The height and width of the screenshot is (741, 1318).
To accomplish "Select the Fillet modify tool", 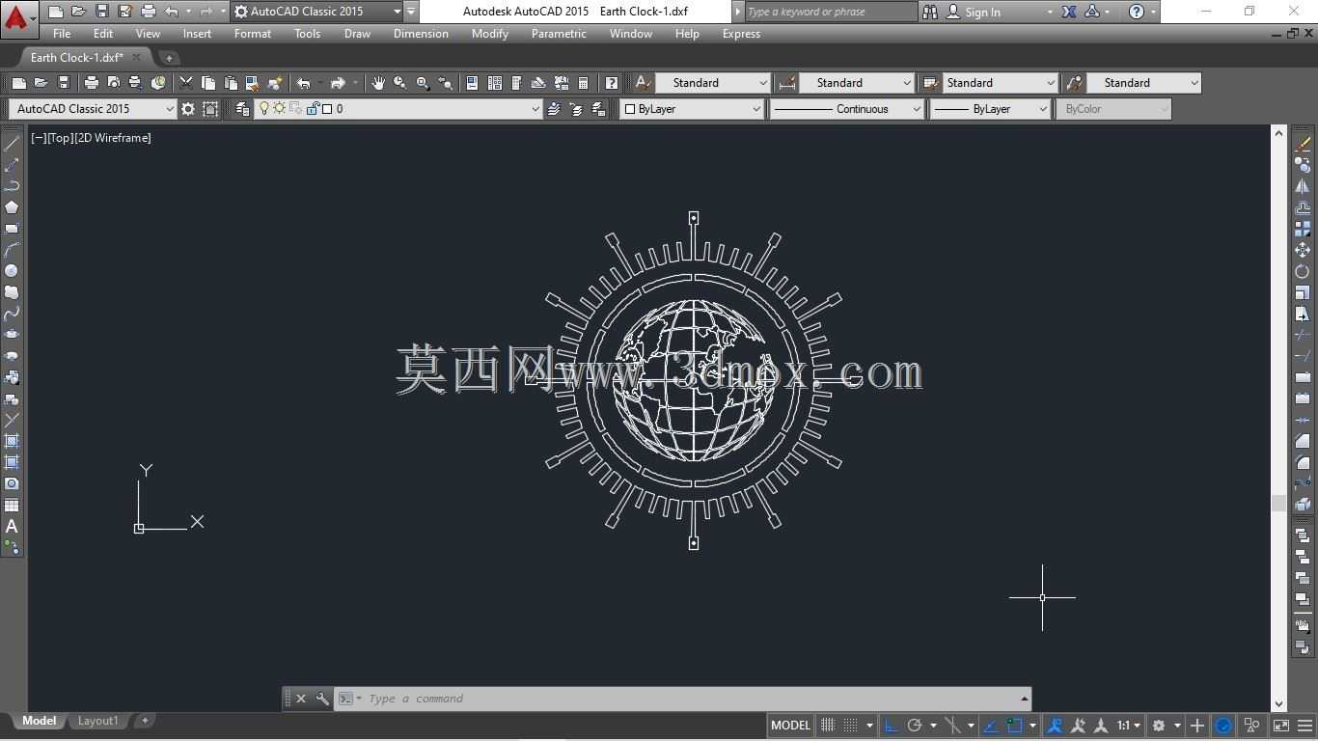I will pos(1303,462).
